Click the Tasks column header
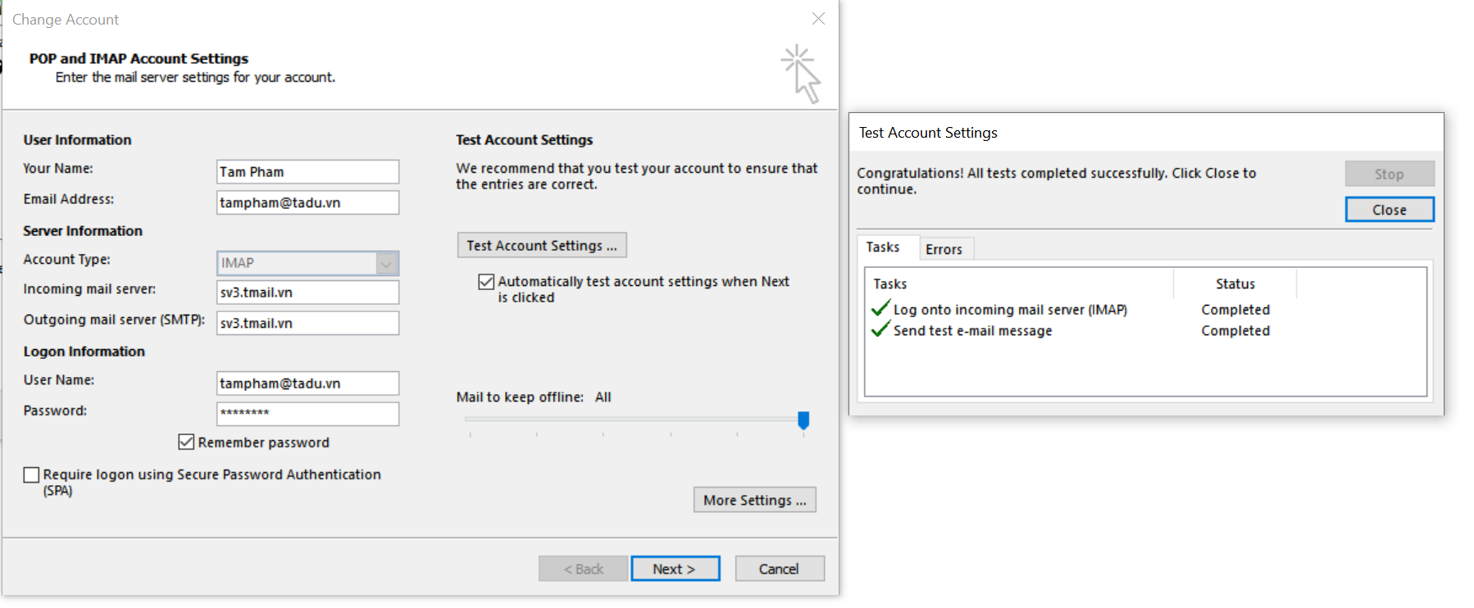The image size is (1474, 608). pos(1019,284)
